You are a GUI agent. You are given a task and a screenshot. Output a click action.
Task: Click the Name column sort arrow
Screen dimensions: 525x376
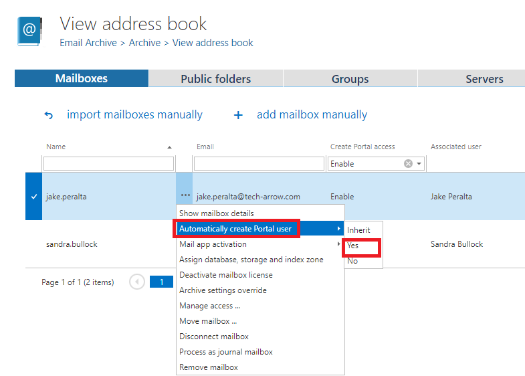(169, 147)
